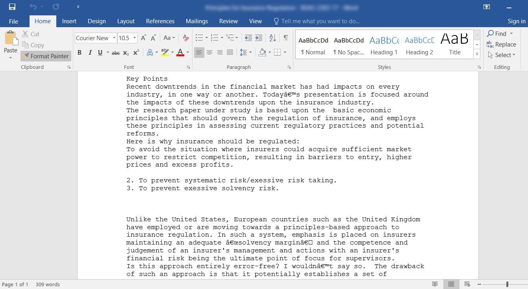
Task: Click the zoom slider handle
Action: click(507, 284)
